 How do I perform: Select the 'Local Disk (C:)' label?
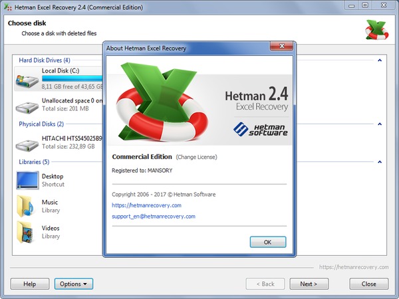61,70
